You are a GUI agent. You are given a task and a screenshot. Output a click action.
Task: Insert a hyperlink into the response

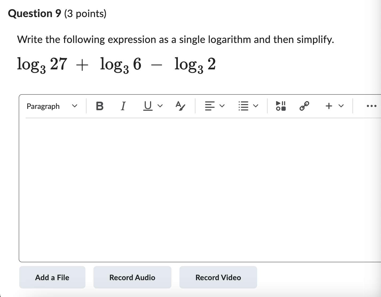tap(304, 106)
